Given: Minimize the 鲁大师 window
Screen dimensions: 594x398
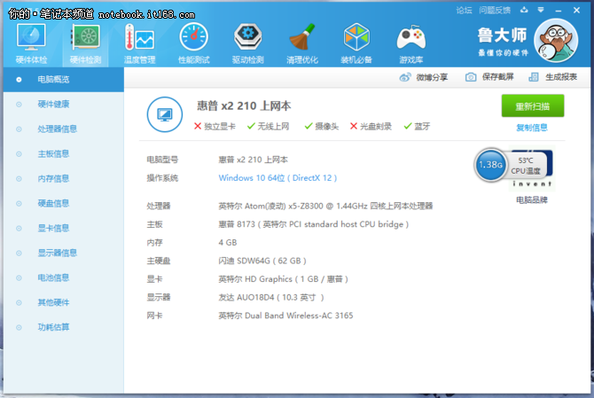Looking at the screenshot, I should coord(559,11).
